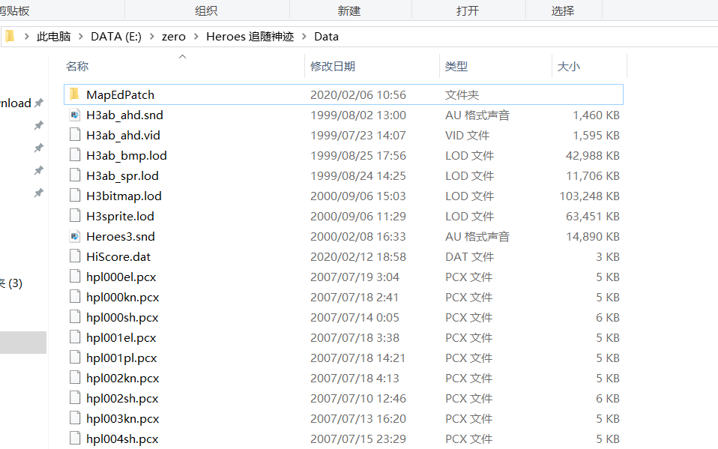The width and height of the screenshot is (718, 449).
Task: Click the Data breadcrumb segment
Action: tap(327, 37)
